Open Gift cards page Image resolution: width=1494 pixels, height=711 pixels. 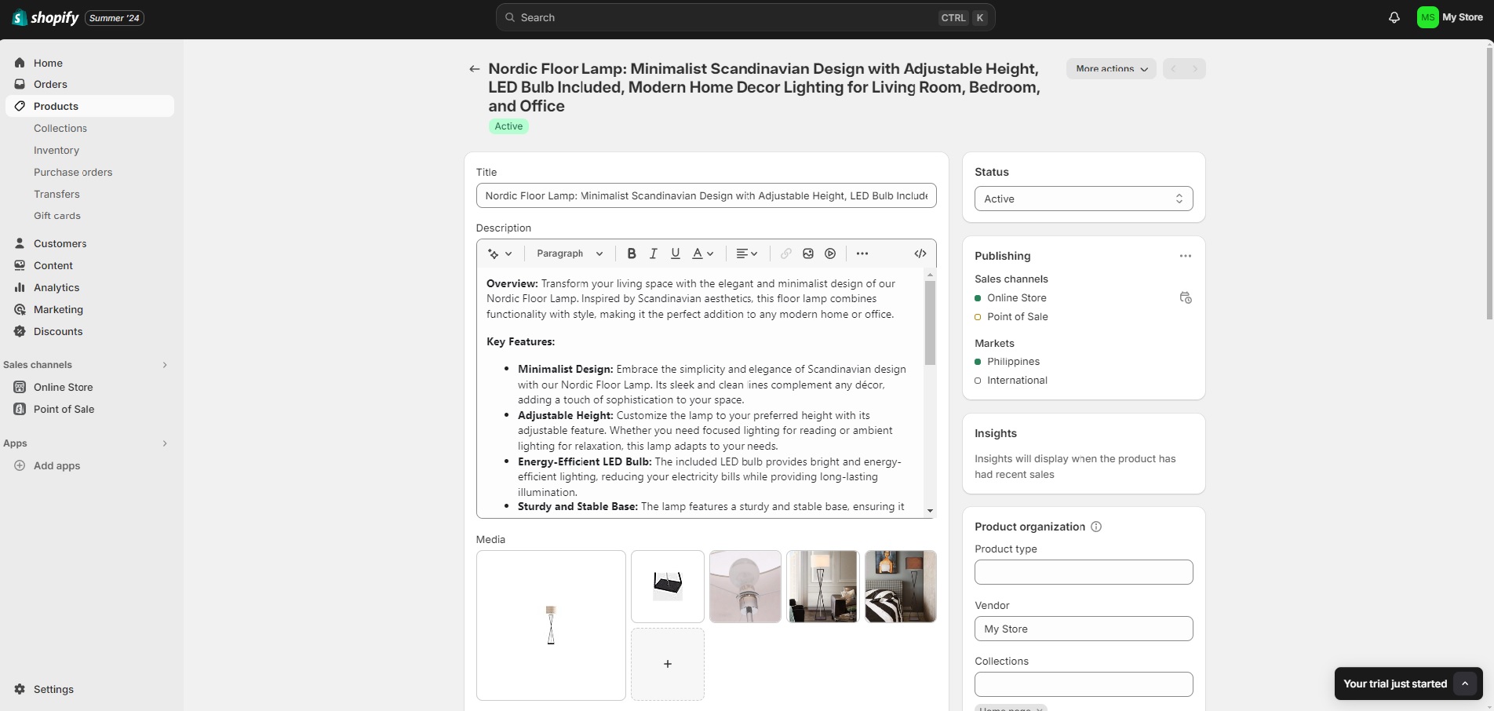pyautogui.click(x=57, y=216)
